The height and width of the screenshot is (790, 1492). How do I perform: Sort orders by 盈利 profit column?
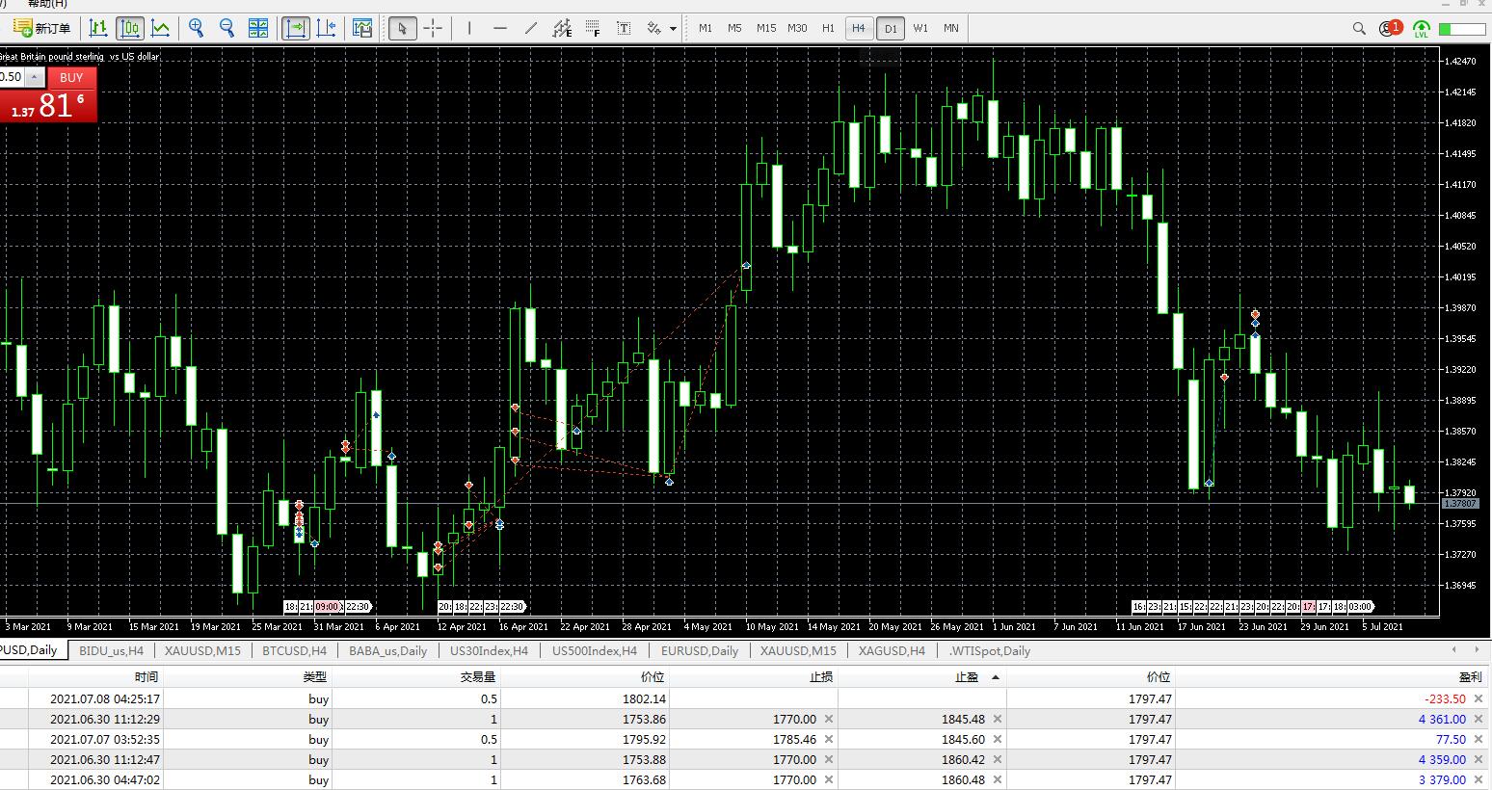(1333, 677)
